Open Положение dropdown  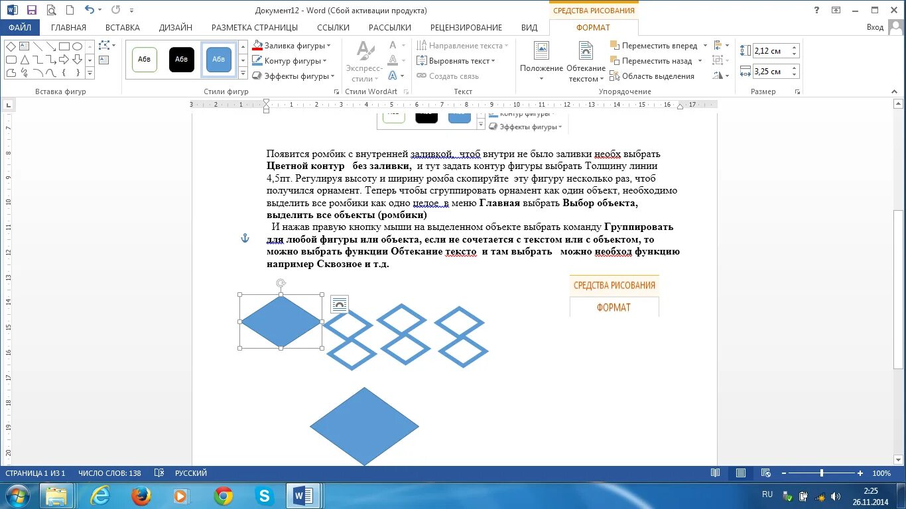coord(542,62)
